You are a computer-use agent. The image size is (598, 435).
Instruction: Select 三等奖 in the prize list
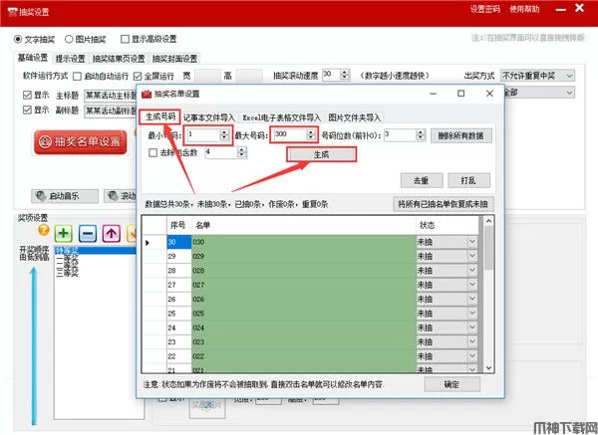click(x=67, y=273)
